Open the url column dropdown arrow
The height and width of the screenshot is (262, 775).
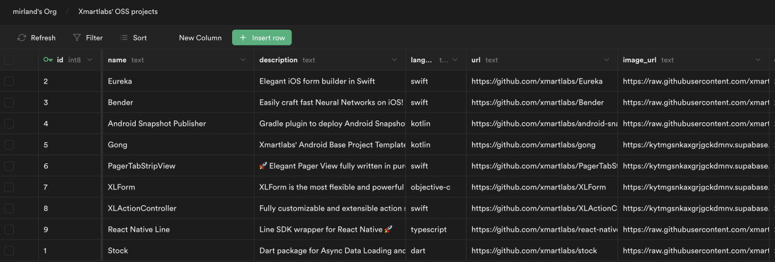607,60
